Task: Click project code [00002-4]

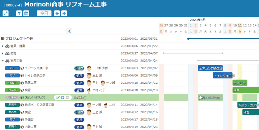Action: pyautogui.click(x=13, y=5)
